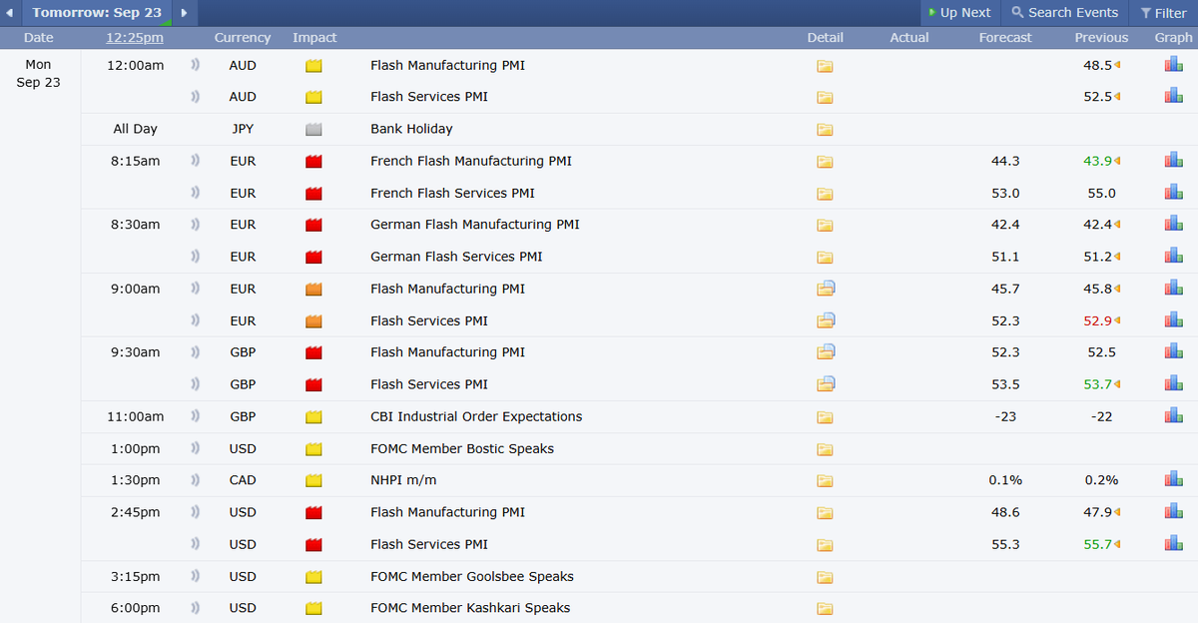View graph for German Flash Manufacturing PMI

pyautogui.click(x=1172, y=225)
